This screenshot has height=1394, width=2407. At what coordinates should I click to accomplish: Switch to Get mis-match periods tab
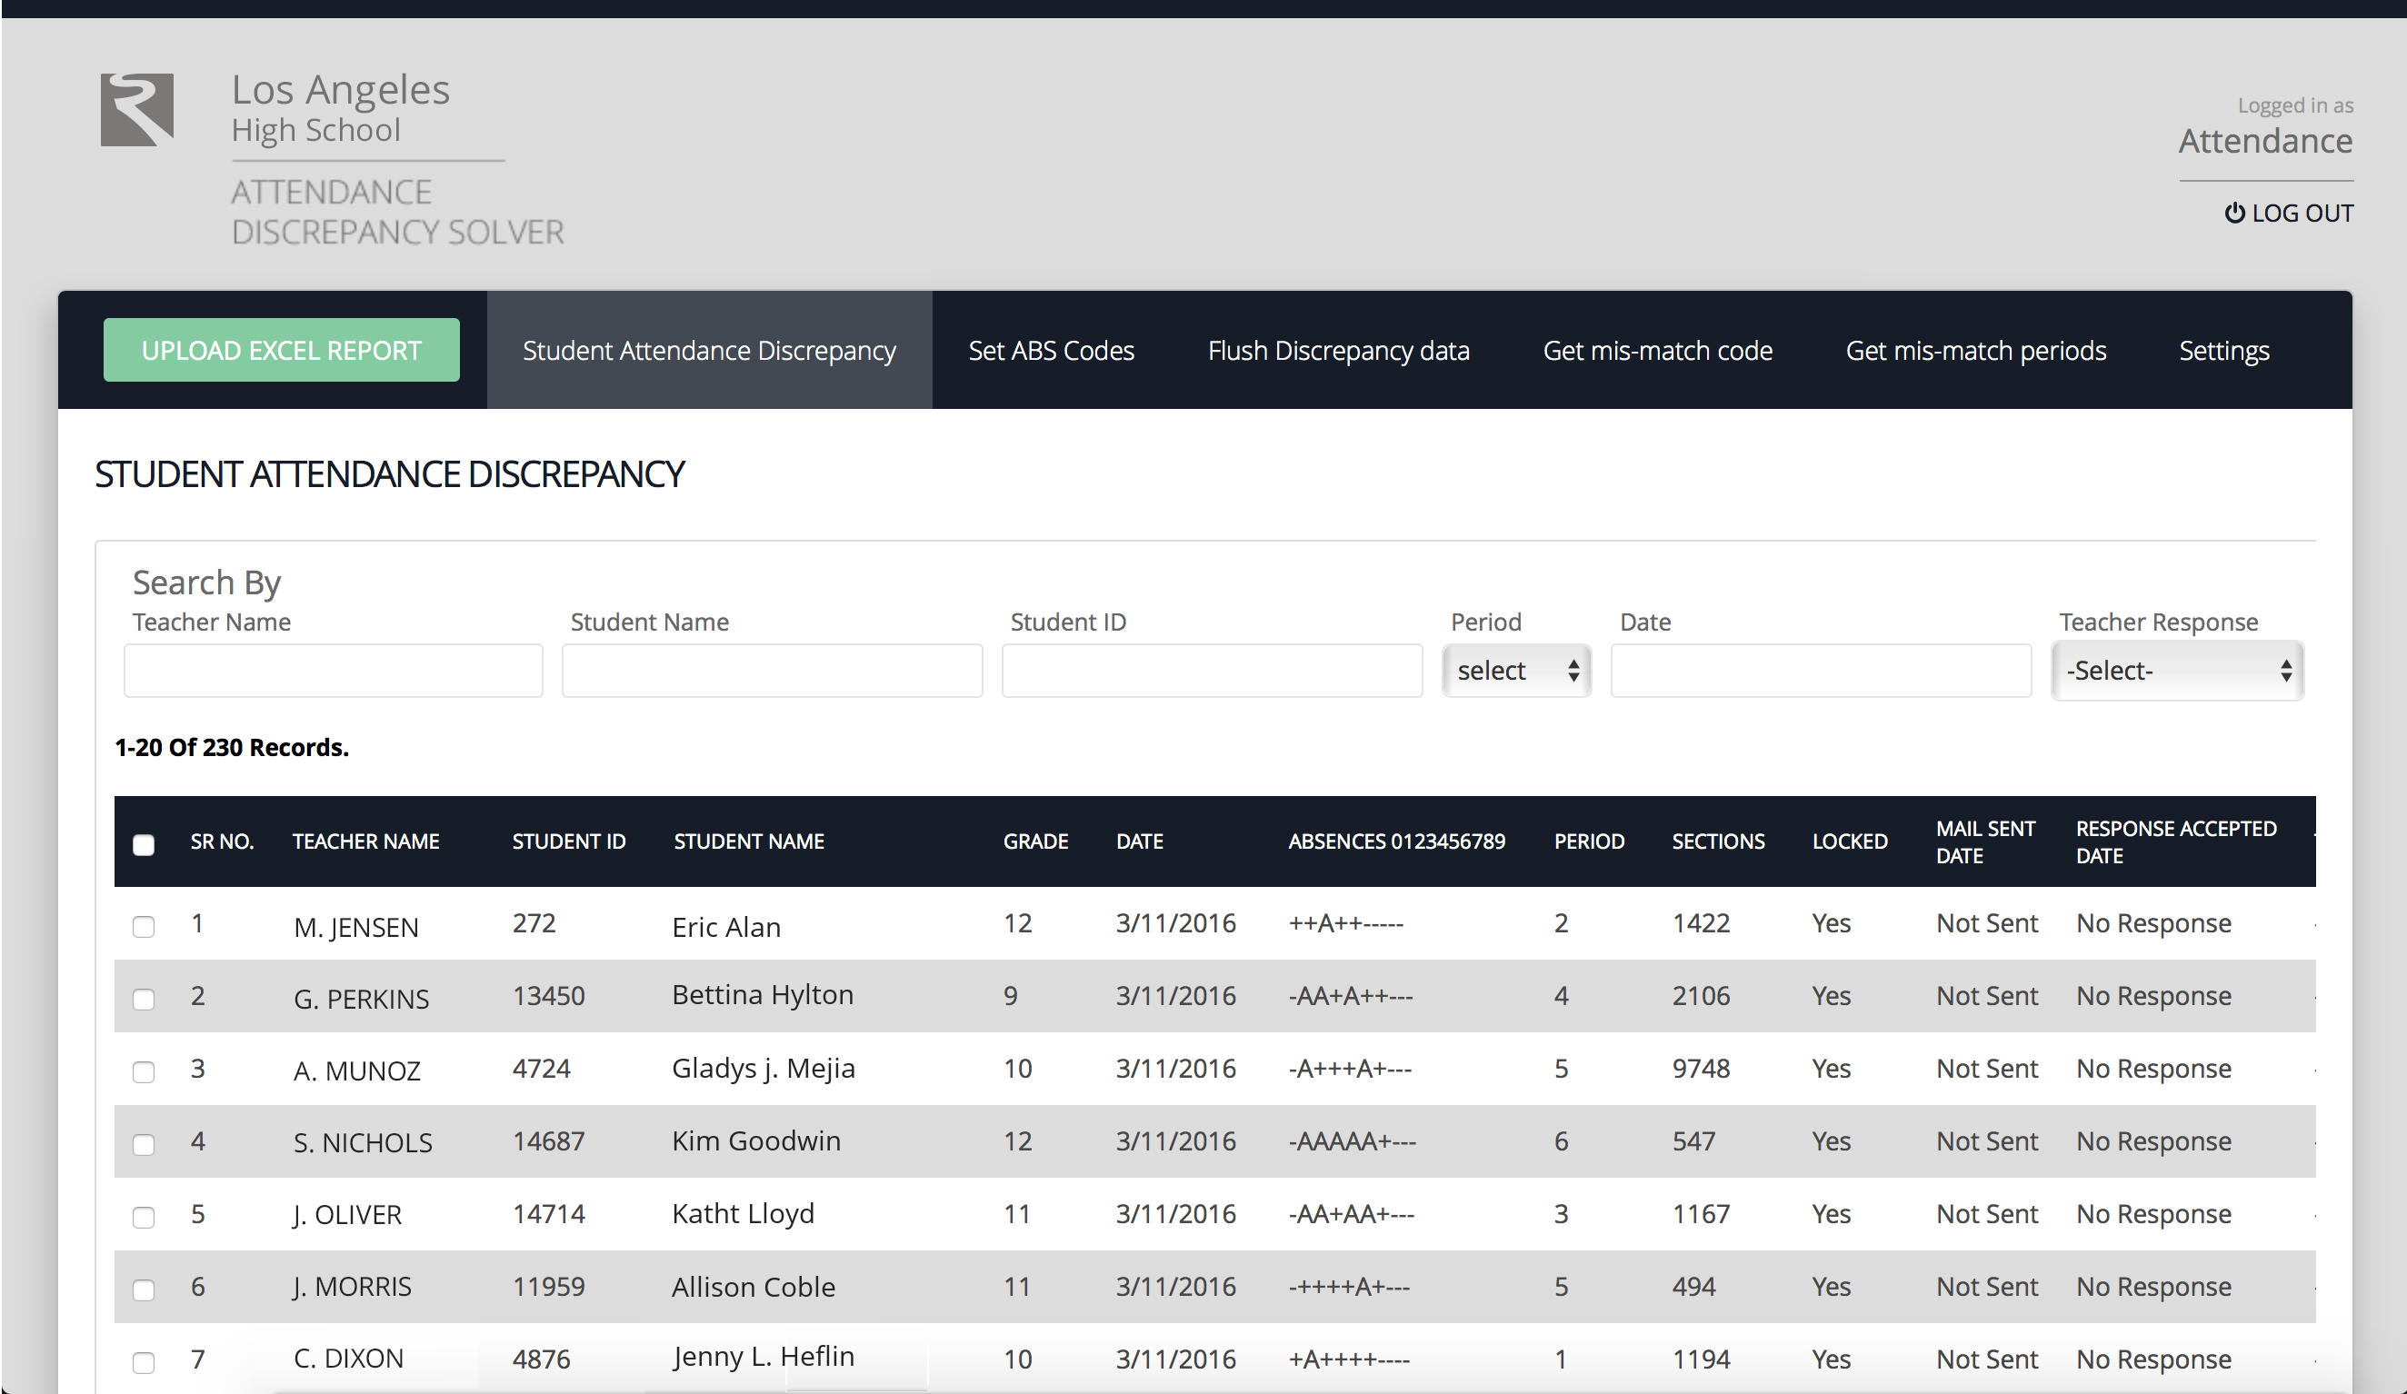1975,351
